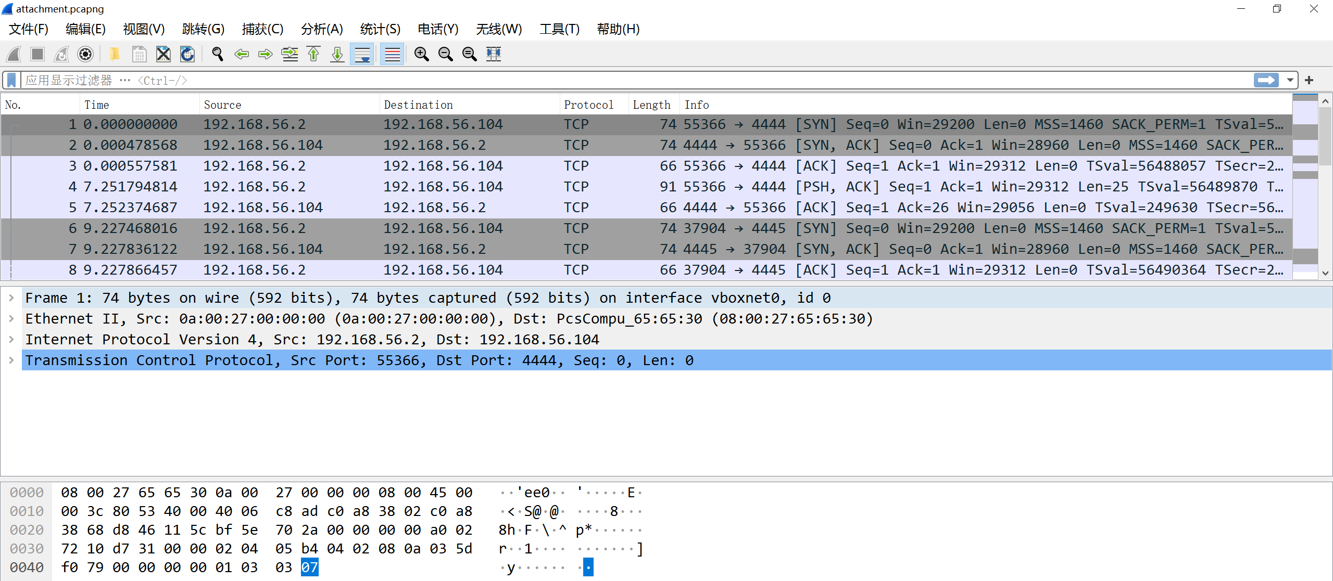Open the 工具(T) menu
This screenshot has height=581, width=1333.
click(x=560, y=29)
